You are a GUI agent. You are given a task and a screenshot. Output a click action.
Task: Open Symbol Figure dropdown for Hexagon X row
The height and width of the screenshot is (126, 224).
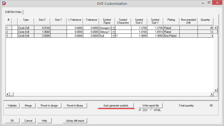point(113,28)
